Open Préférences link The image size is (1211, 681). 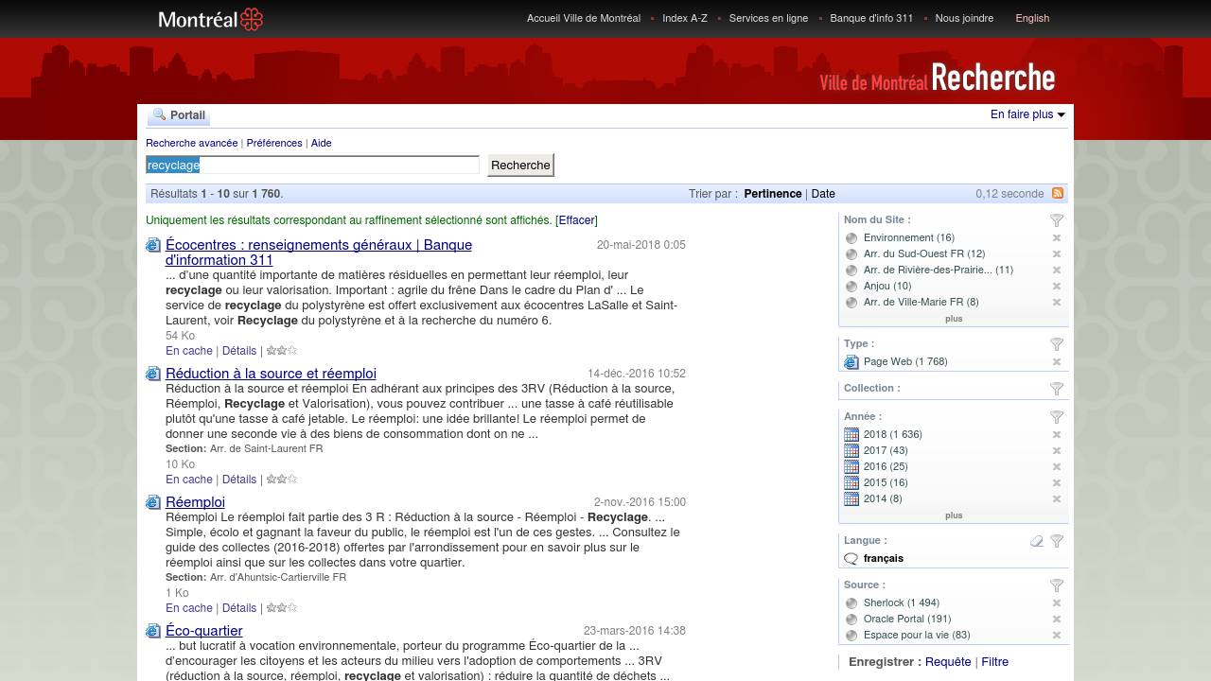(274, 143)
